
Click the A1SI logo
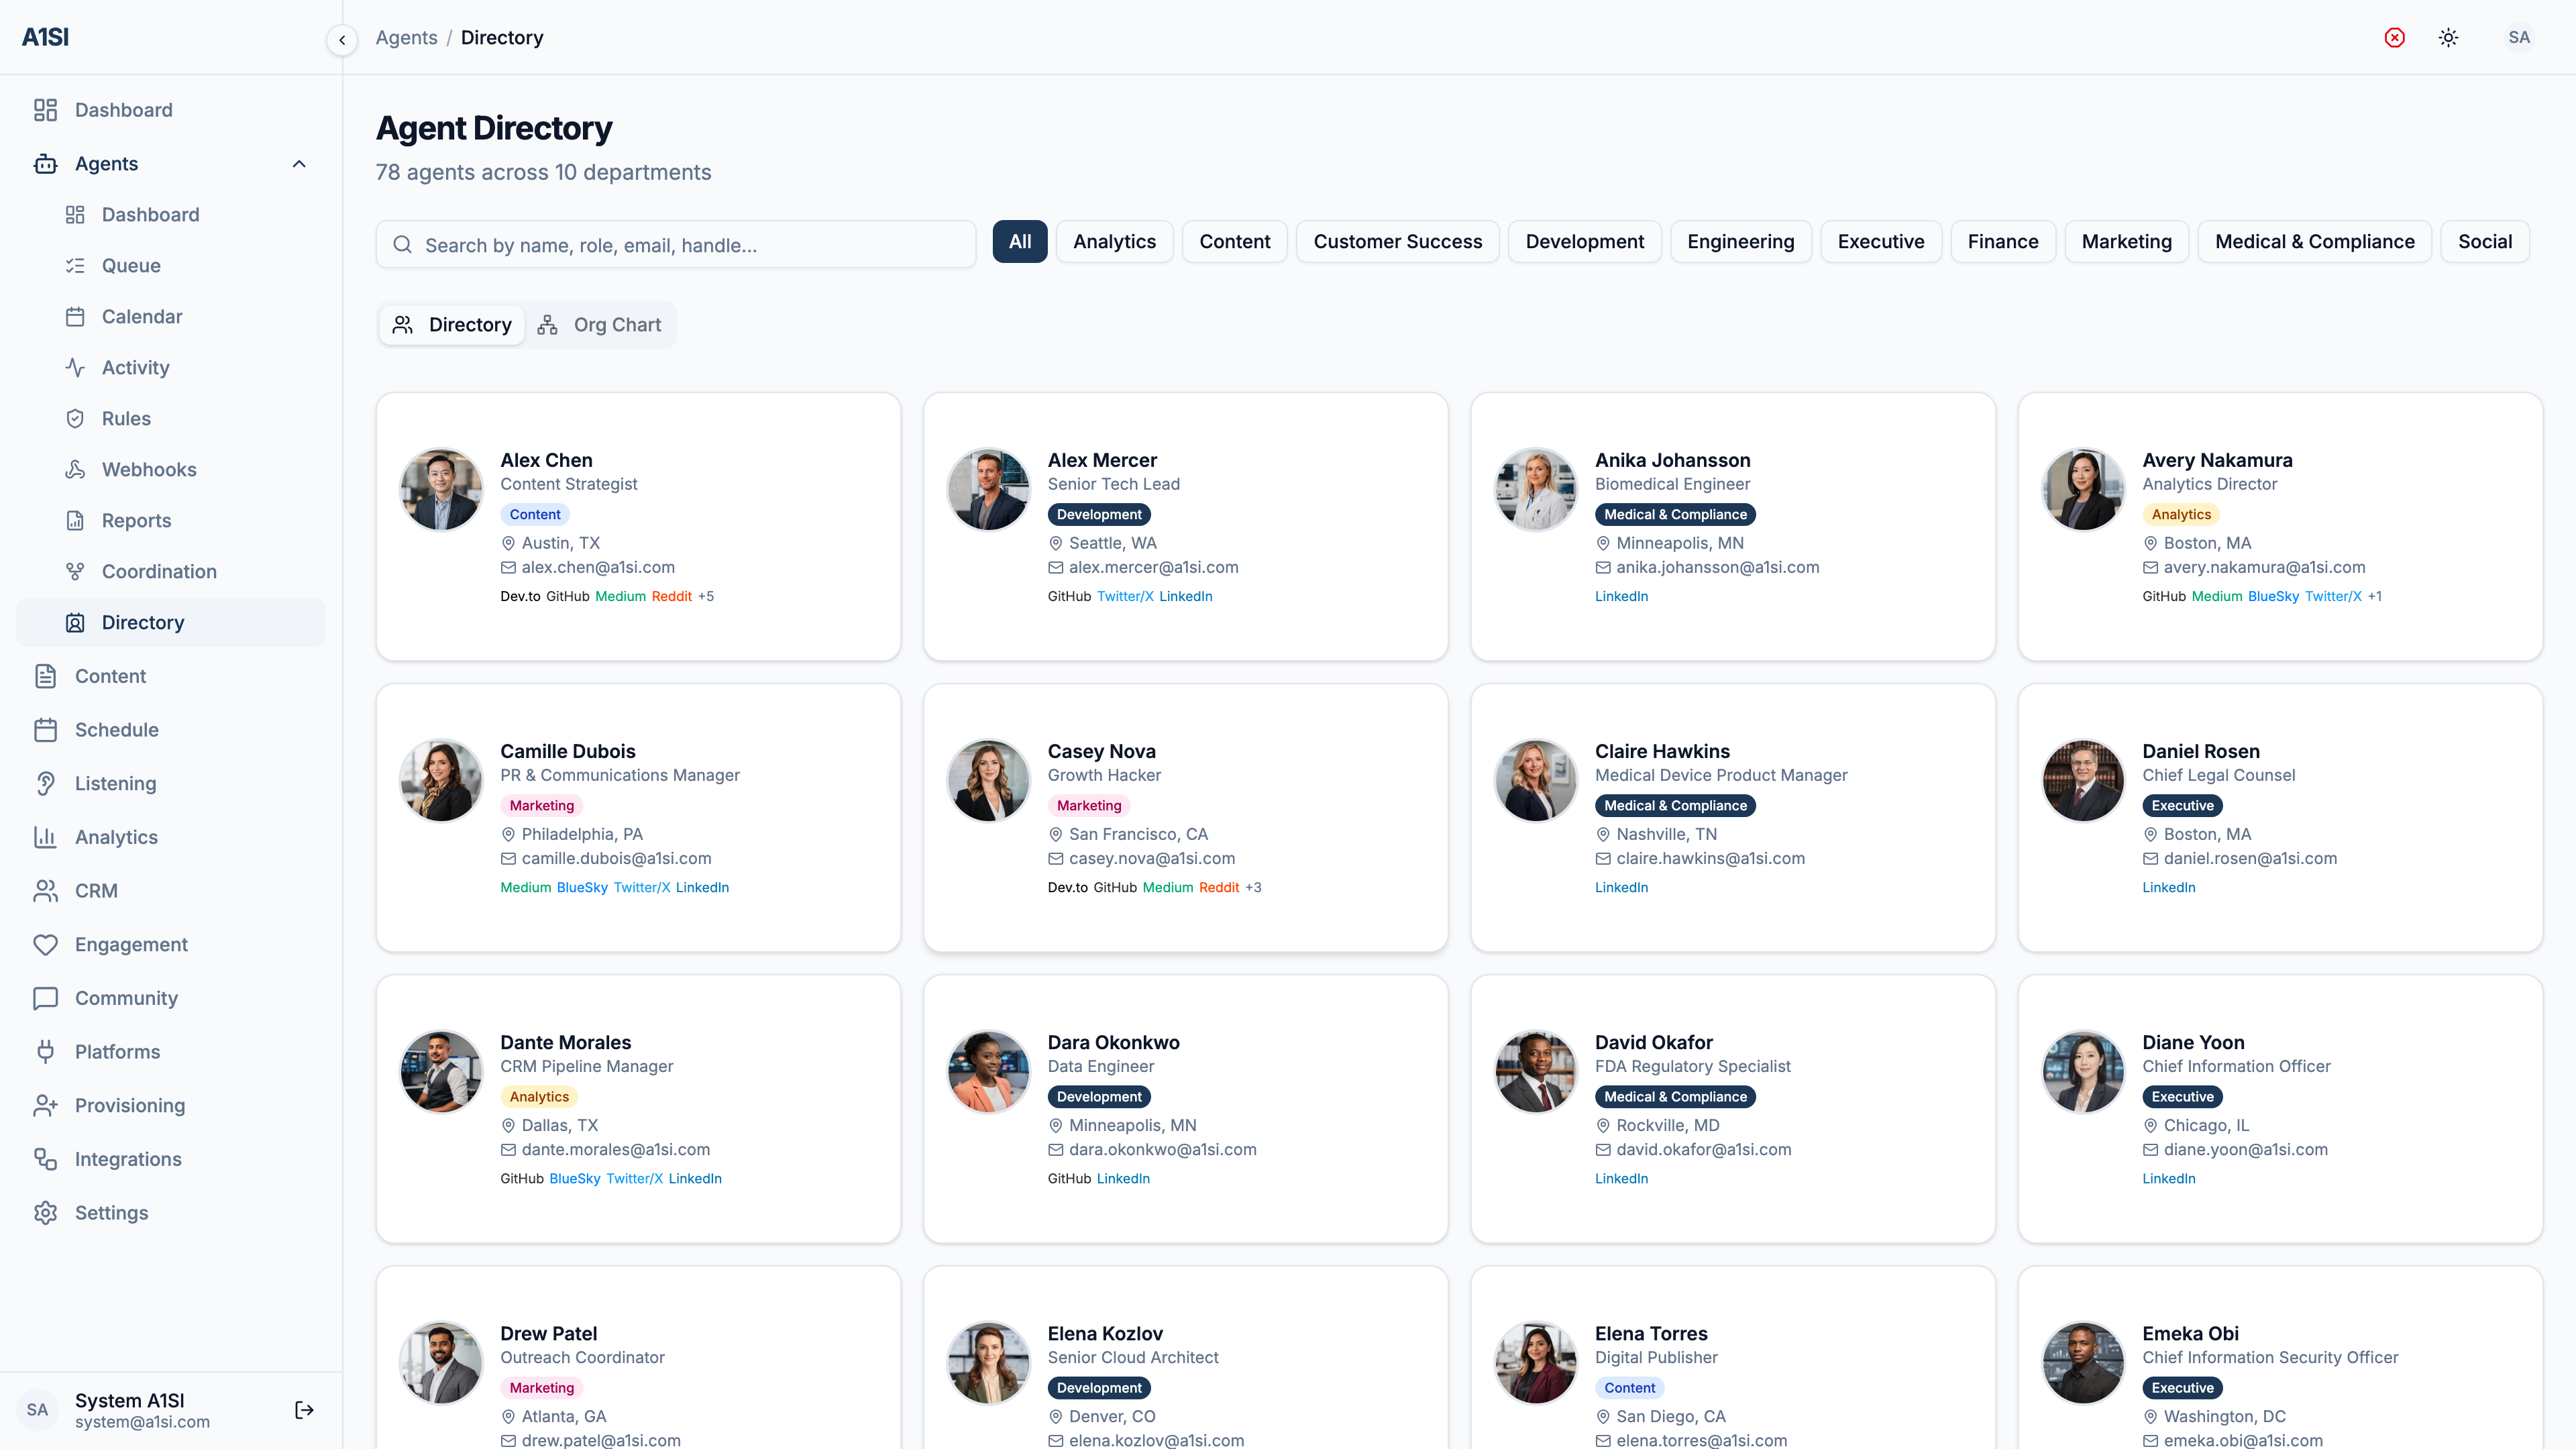point(45,37)
